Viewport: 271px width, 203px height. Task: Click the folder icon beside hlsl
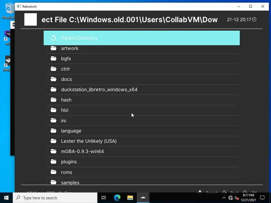pyautogui.click(x=53, y=110)
